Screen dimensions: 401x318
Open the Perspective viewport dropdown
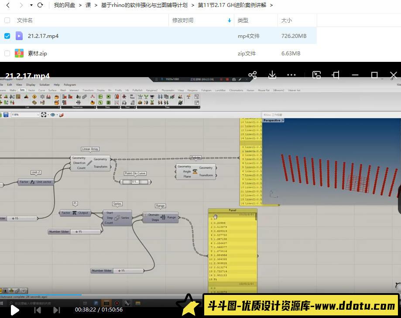pyautogui.click(x=283, y=120)
